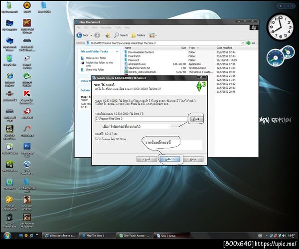Open the AIMP2 desktop icon
The image size is (299, 249).
click(x=27, y=7)
